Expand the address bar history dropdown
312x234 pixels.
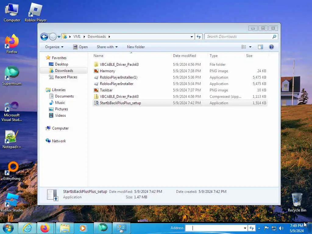pos(192,37)
